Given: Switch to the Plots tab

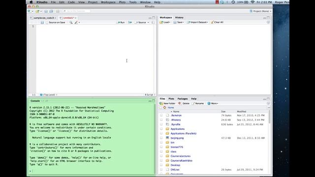Looking at the screenshot, I should (x=171, y=99).
